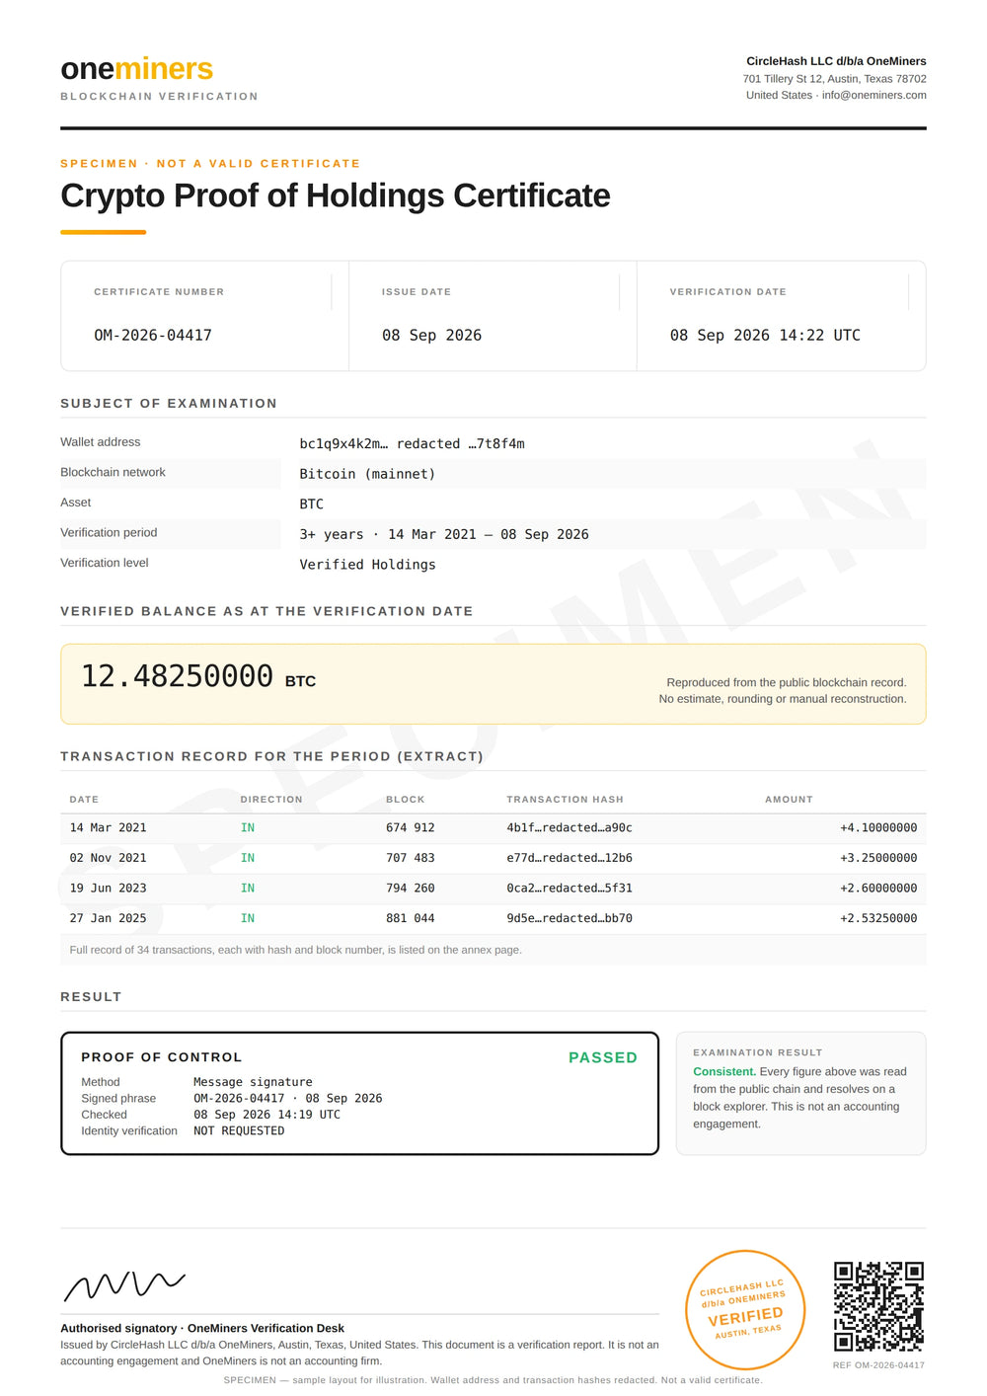This screenshot has width=987, height=1396.
Task: Click the amount +3.25000000
Action: point(878,858)
